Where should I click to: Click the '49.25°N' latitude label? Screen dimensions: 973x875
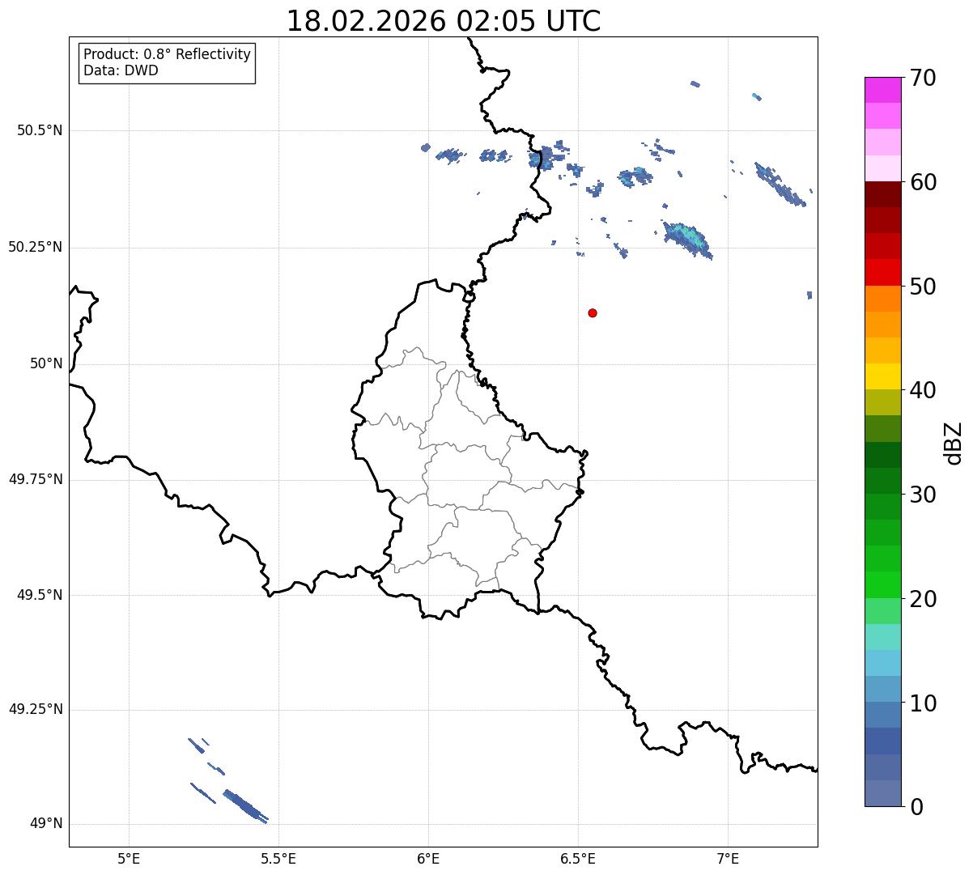coord(36,709)
